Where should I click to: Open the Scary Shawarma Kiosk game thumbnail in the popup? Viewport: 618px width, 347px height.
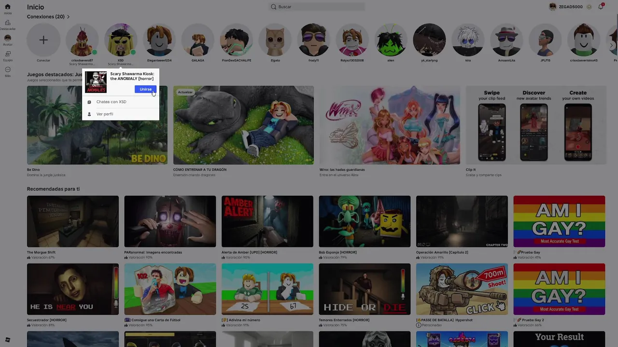click(96, 82)
